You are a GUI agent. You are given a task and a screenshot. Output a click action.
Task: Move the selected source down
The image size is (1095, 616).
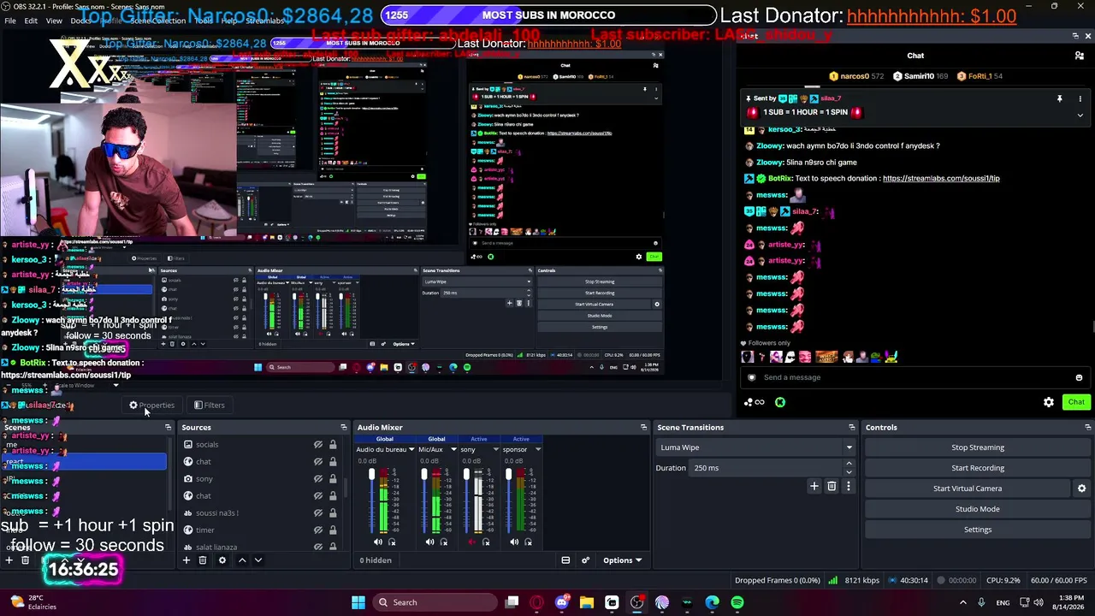(258, 560)
